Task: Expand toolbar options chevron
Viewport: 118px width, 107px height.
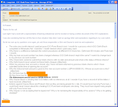Action: pyautogui.click(x=73, y=9)
